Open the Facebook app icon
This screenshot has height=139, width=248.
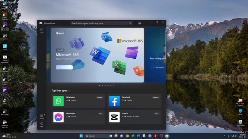[x=115, y=101]
